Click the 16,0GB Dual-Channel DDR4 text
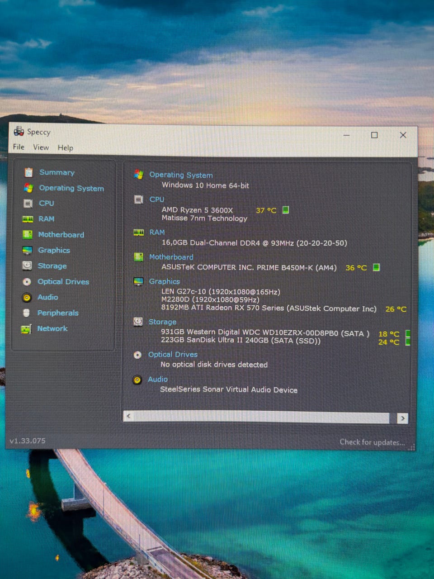The width and height of the screenshot is (434, 579). coord(255,243)
